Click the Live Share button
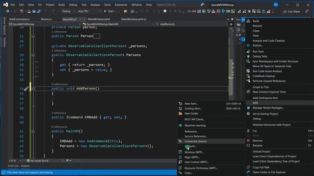 [291, 12]
